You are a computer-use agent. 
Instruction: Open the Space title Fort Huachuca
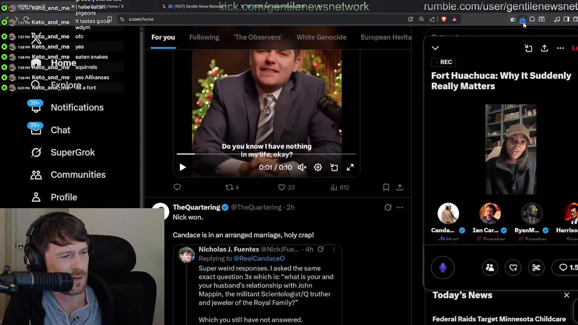[501, 81]
